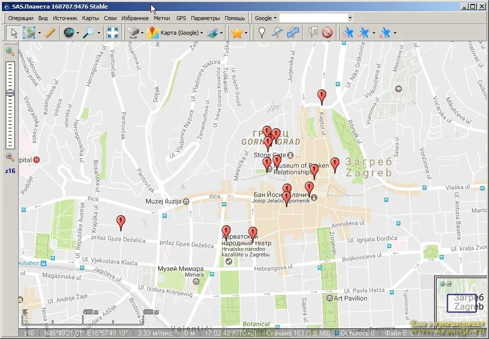
Task: Open the Слои menu
Action: pyautogui.click(x=110, y=18)
